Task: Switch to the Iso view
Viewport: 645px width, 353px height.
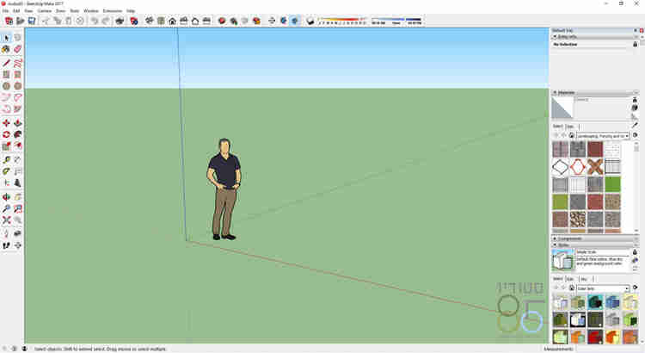Action: 150,21
